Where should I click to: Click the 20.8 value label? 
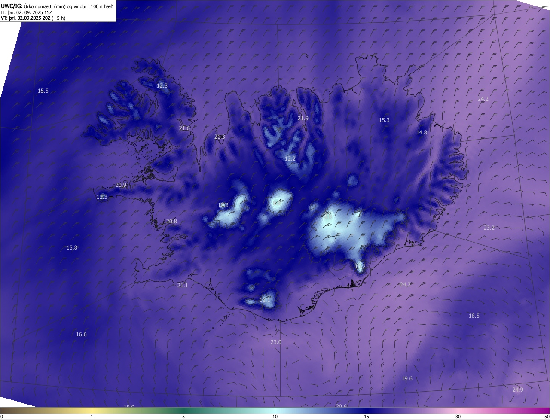tap(171, 221)
